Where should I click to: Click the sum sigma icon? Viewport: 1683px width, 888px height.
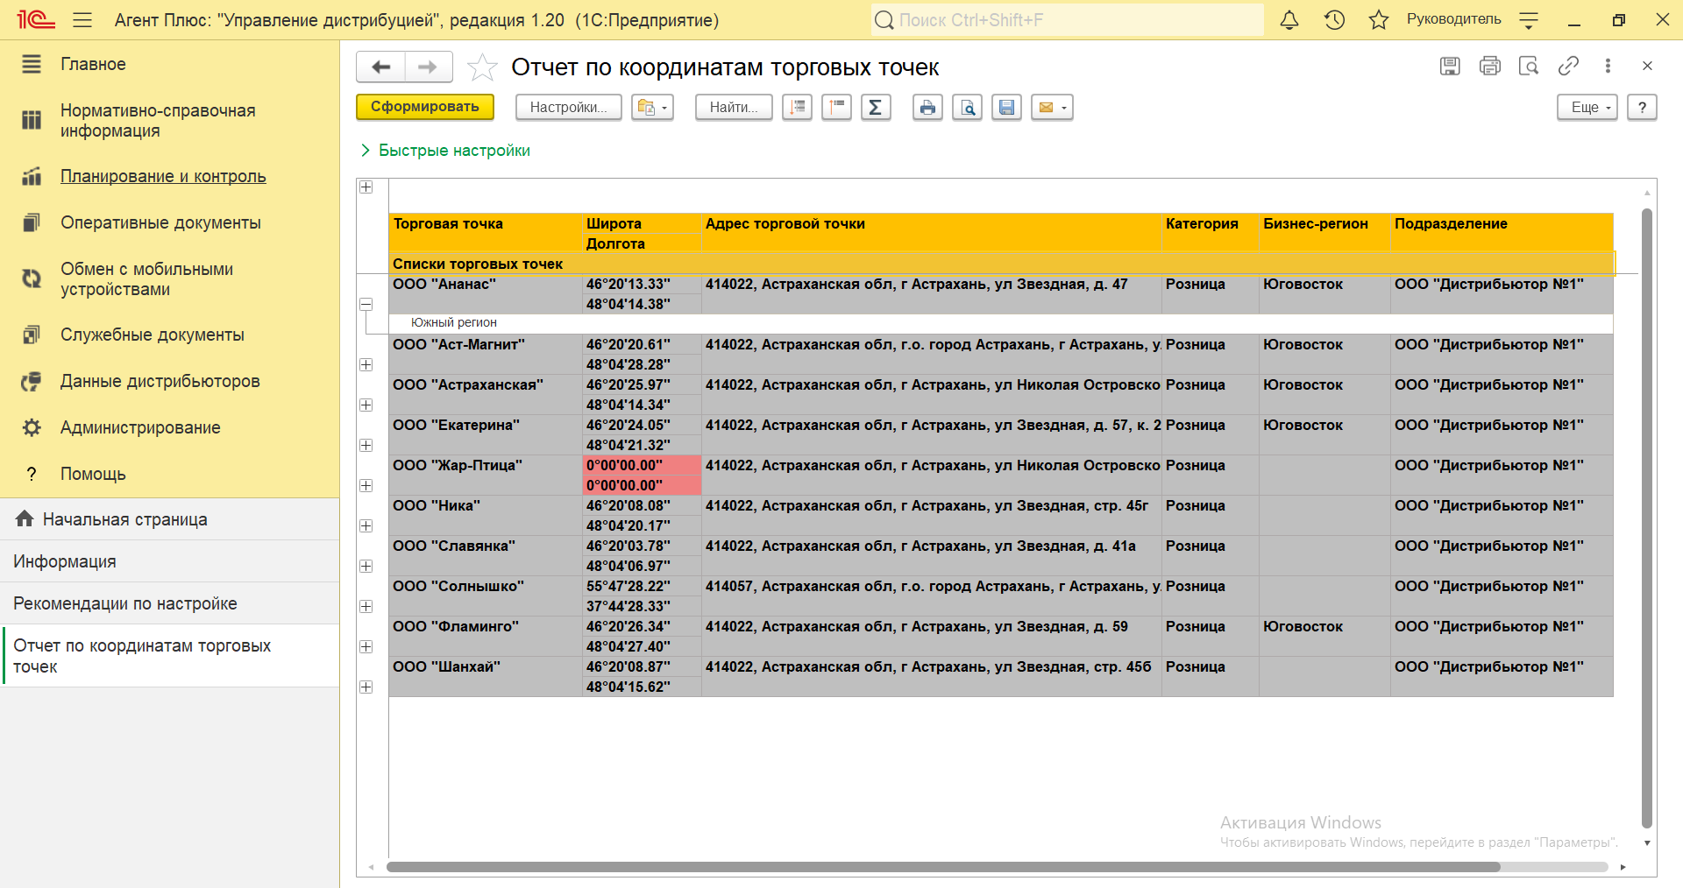[x=876, y=107]
